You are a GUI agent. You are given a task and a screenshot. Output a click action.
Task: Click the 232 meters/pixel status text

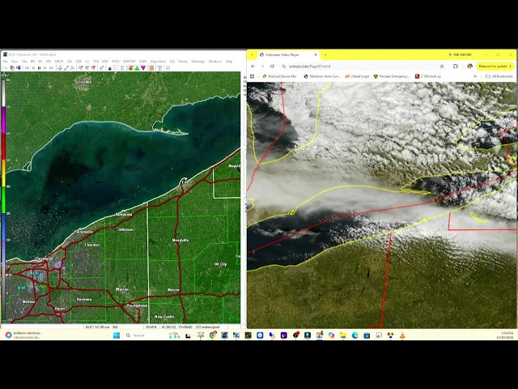208,327
